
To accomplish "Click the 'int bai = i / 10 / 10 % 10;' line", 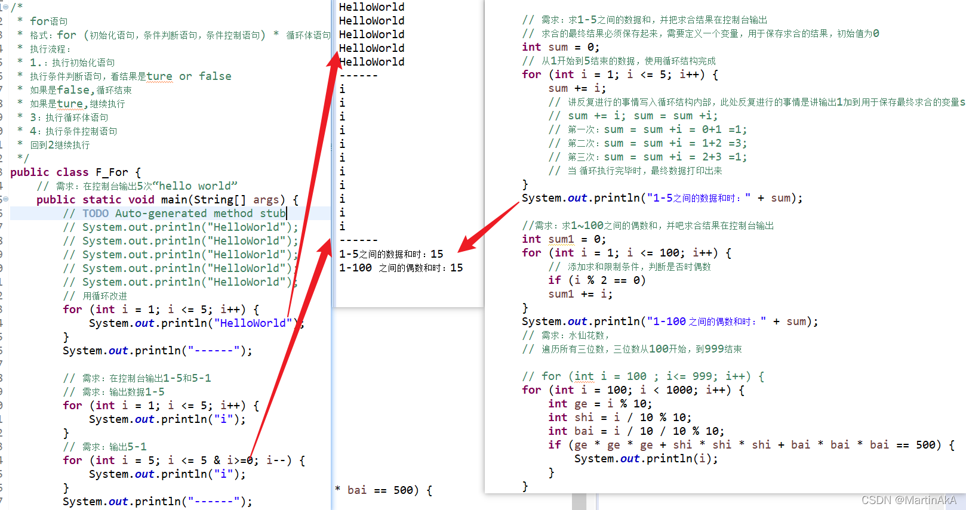I will coord(636,431).
